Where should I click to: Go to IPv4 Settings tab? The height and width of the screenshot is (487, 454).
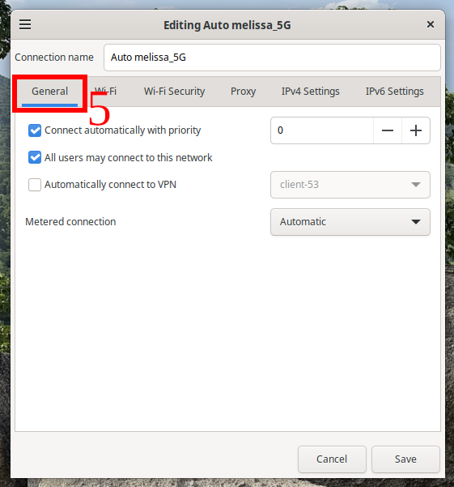click(x=311, y=92)
